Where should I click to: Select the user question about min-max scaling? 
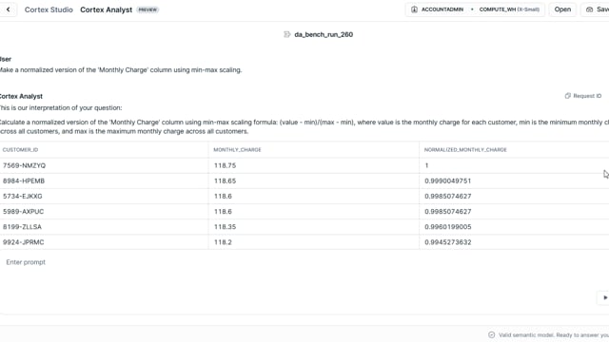pos(121,70)
